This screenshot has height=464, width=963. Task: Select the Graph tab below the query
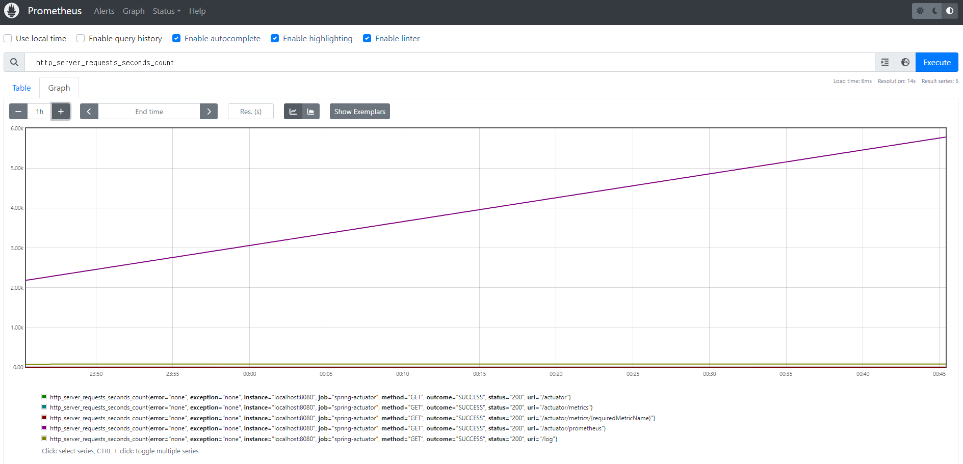click(x=59, y=88)
